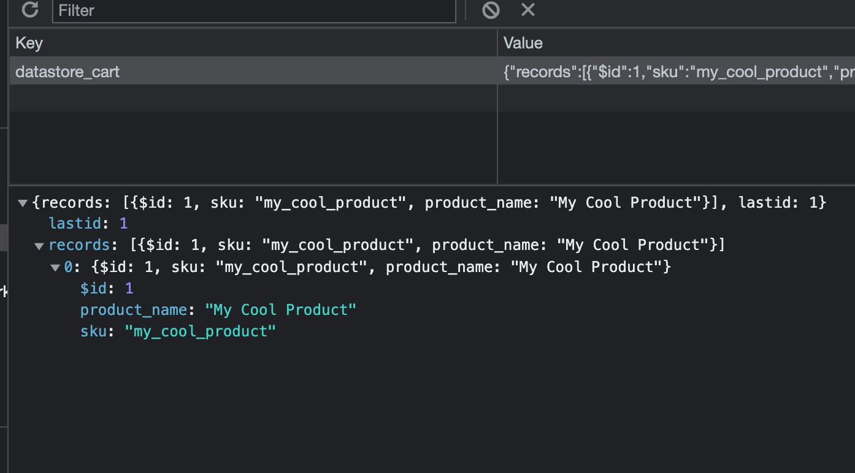Image resolution: width=855 pixels, height=473 pixels.
Task: Click the divider between Key and Value columns
Action: (497, 43)
